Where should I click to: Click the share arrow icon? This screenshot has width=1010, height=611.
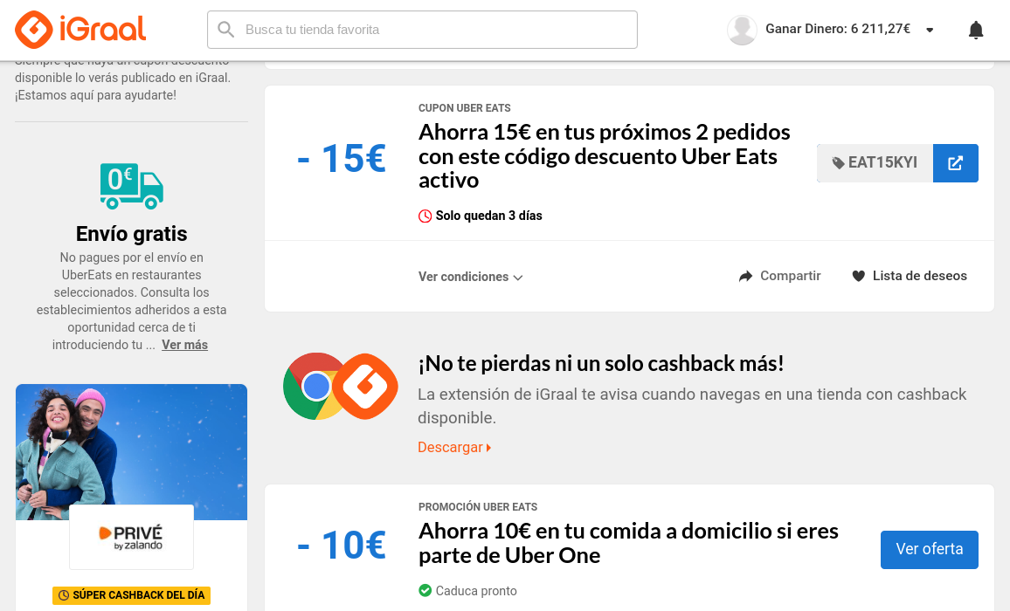click(745, 277)
